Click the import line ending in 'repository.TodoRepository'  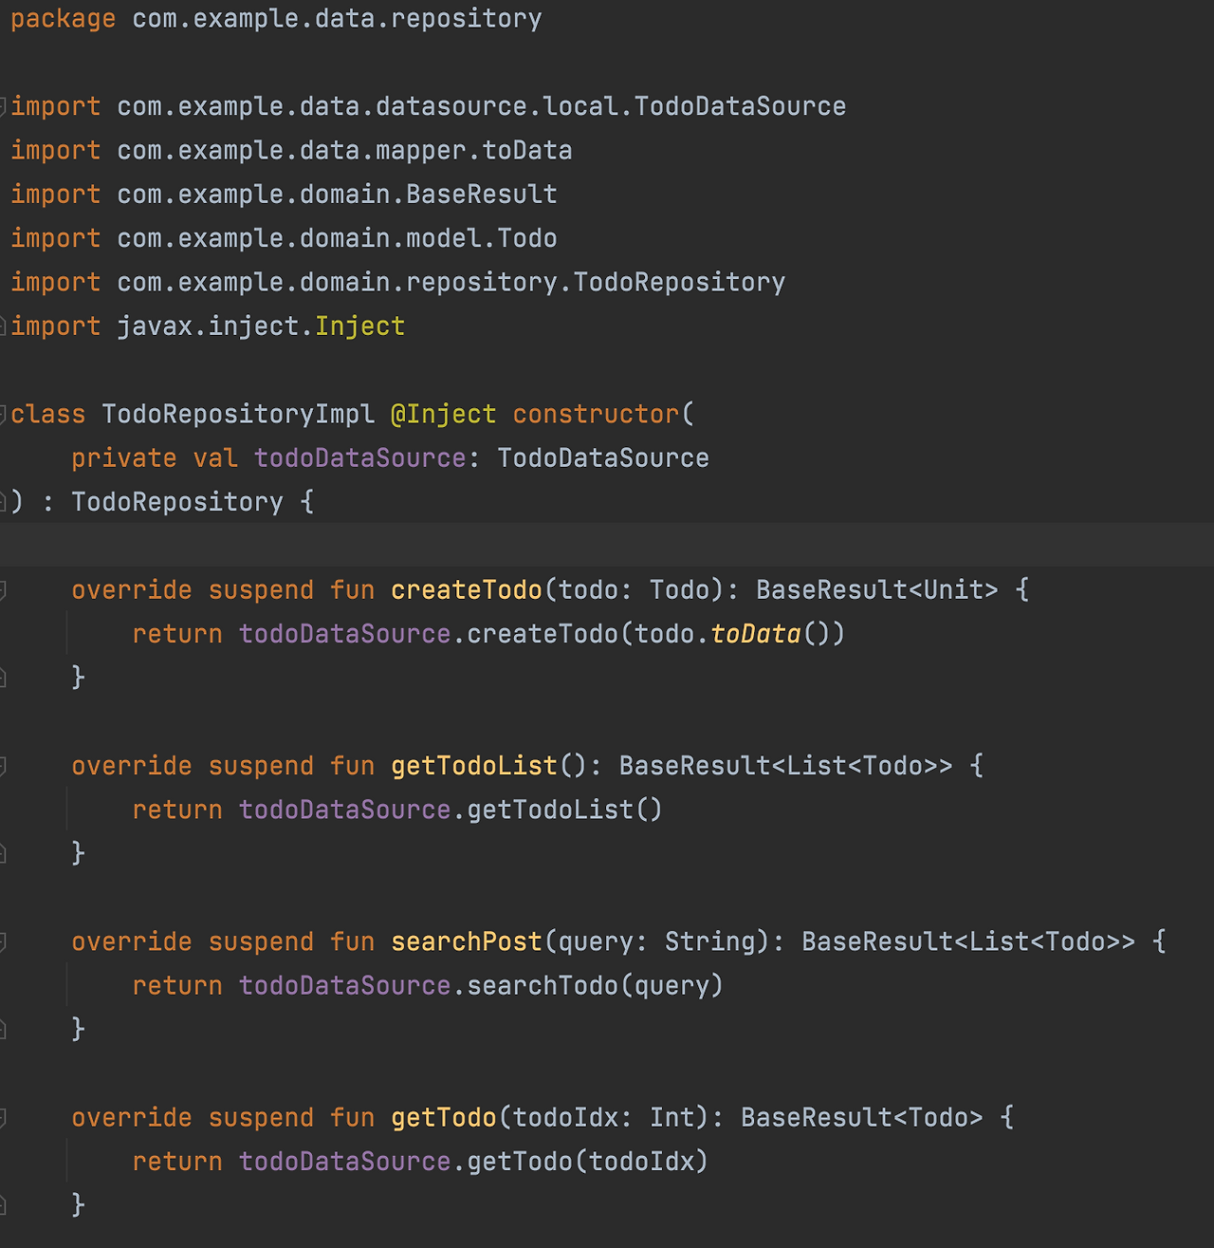click(x=398, y=282)
